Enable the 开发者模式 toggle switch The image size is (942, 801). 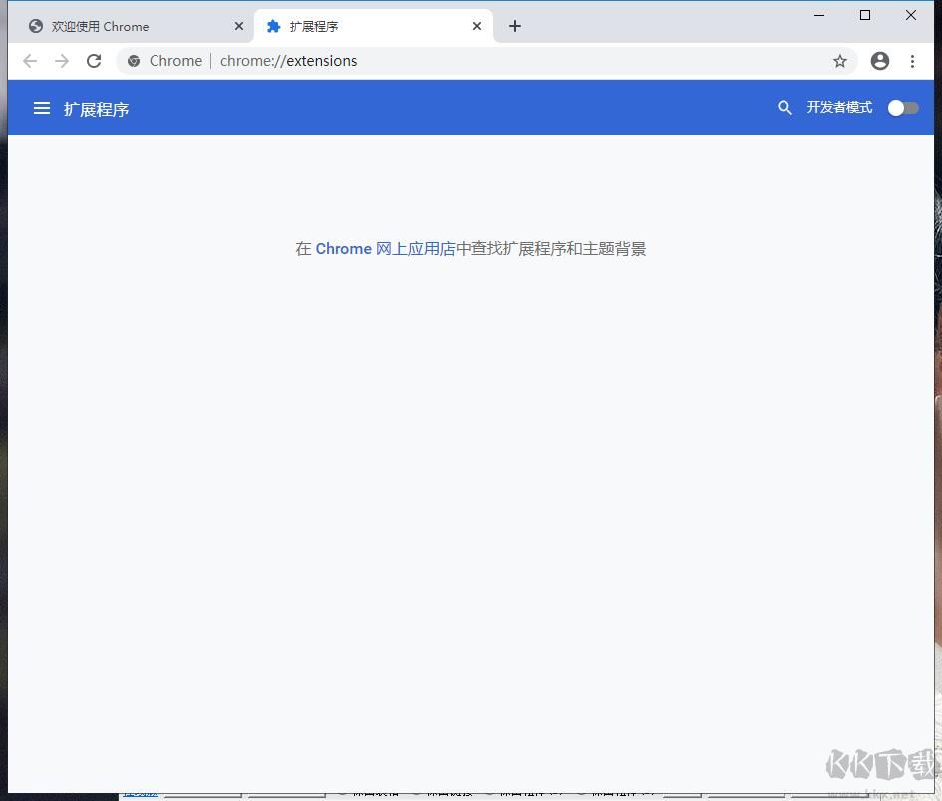pyautogui.click(x=902, y=108)
